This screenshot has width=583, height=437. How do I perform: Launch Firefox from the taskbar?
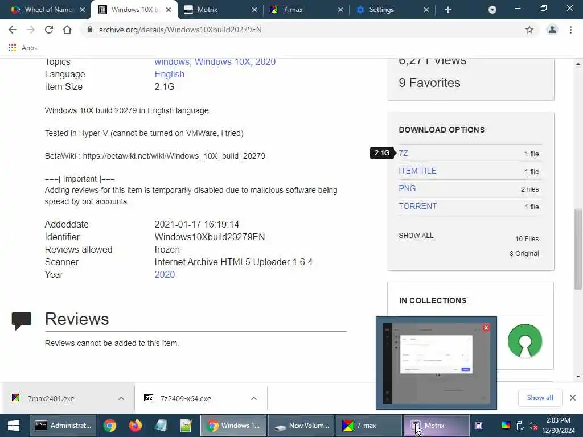tap(136, 426)
